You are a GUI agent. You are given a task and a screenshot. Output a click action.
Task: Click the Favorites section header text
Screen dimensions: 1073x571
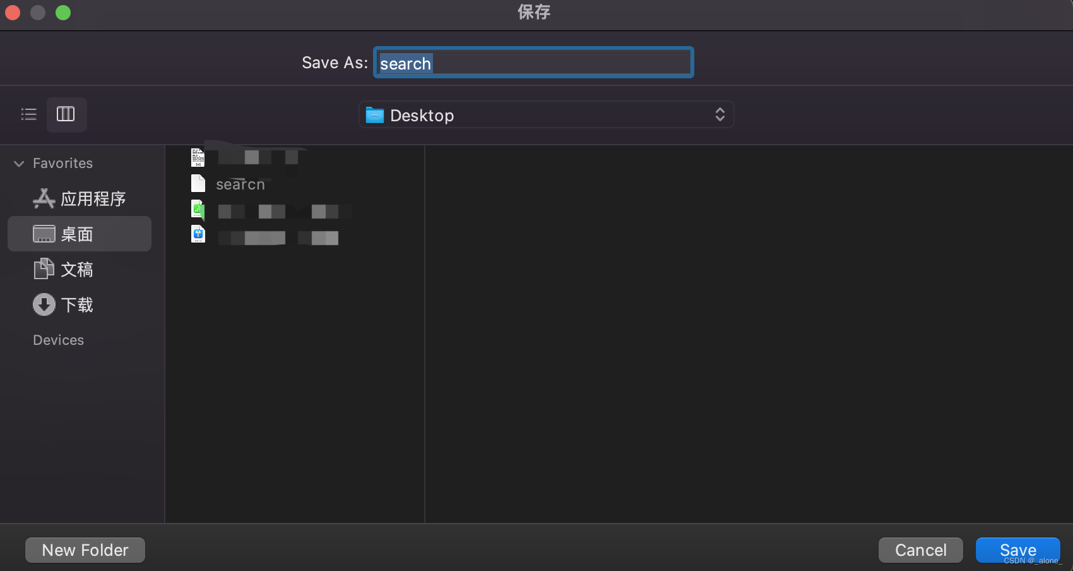(x=62, y=164)
